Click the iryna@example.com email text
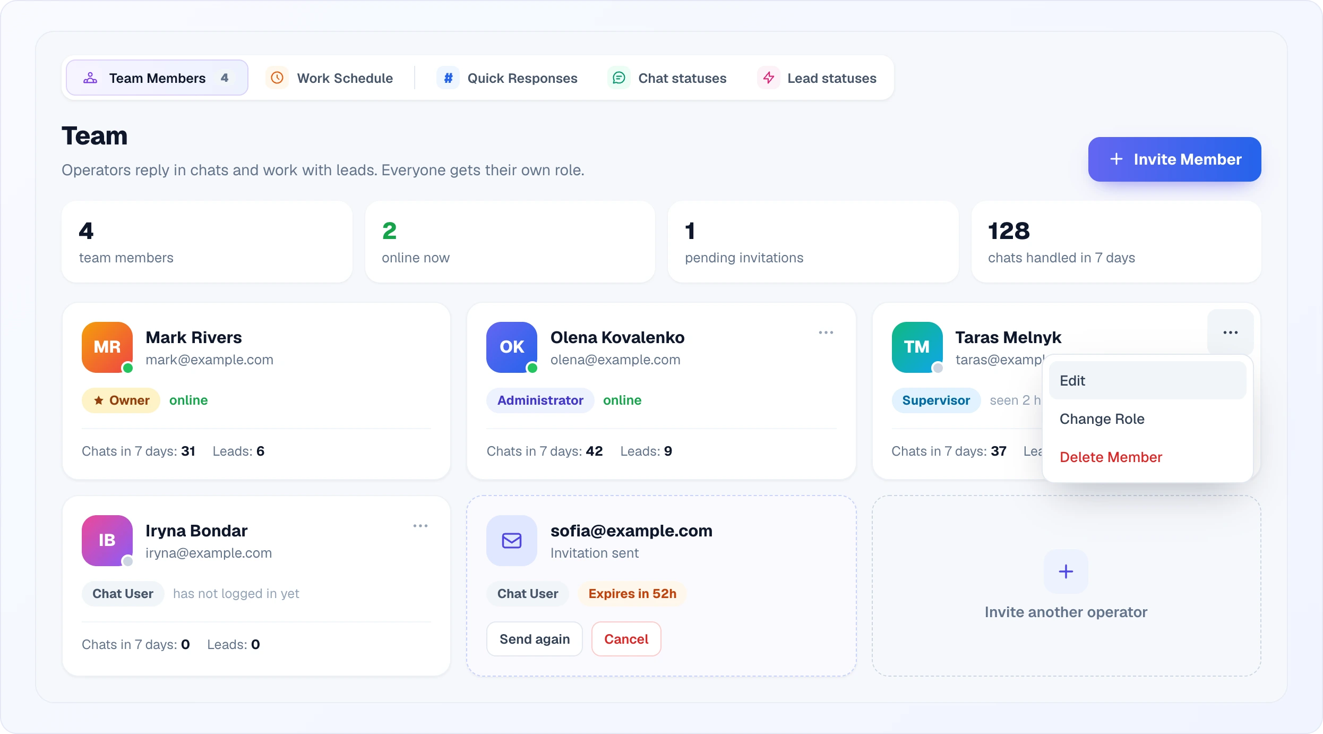1323x734 pixels. click(x=209, y=553)
